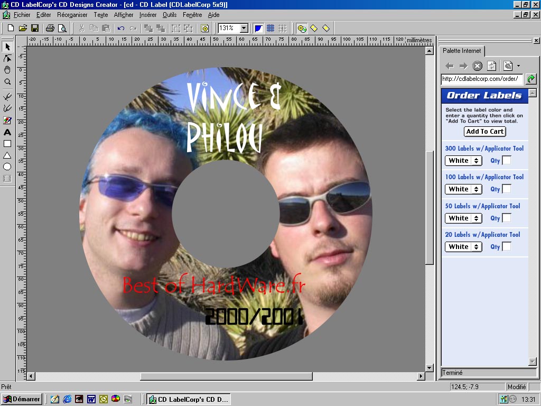Click the second yellow diamond toolbar icon
Viewport: 541px width, 406px height.
click(x=325, y=29)
